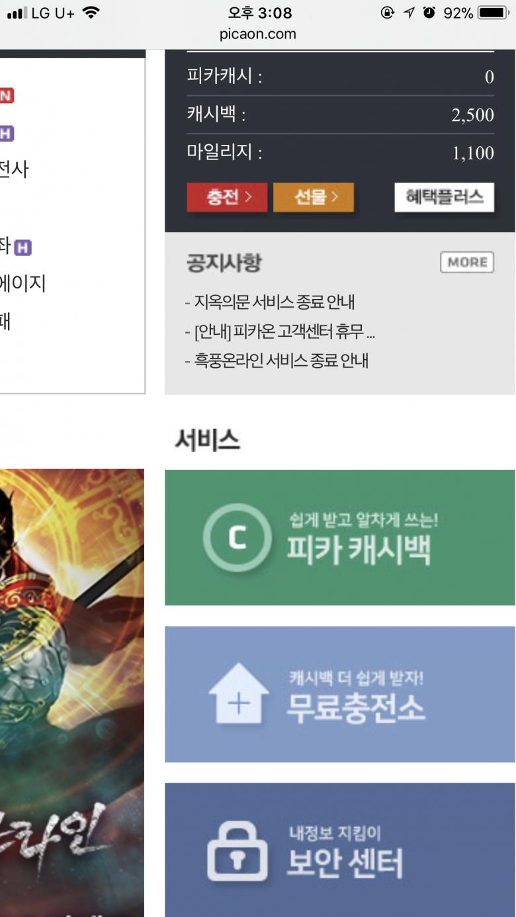Tap the picaon.com address bar
Screen dimensions: 516x917
(258, 34)
